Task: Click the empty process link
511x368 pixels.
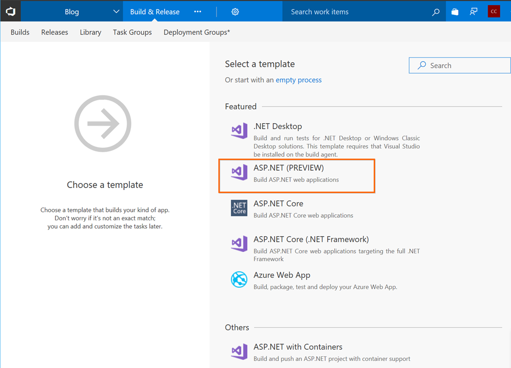Action: 298,80
